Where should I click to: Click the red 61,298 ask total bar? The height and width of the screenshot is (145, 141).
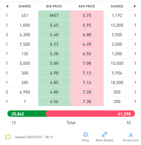pyautogui.click(x=90, y=114)
